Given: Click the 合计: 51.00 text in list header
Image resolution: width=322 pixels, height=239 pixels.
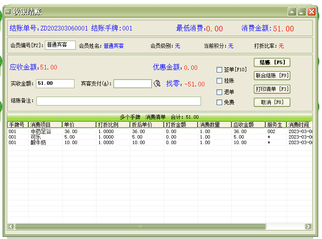Looking at the screenshot, I should pyautogui.click(x=184, y=117).
